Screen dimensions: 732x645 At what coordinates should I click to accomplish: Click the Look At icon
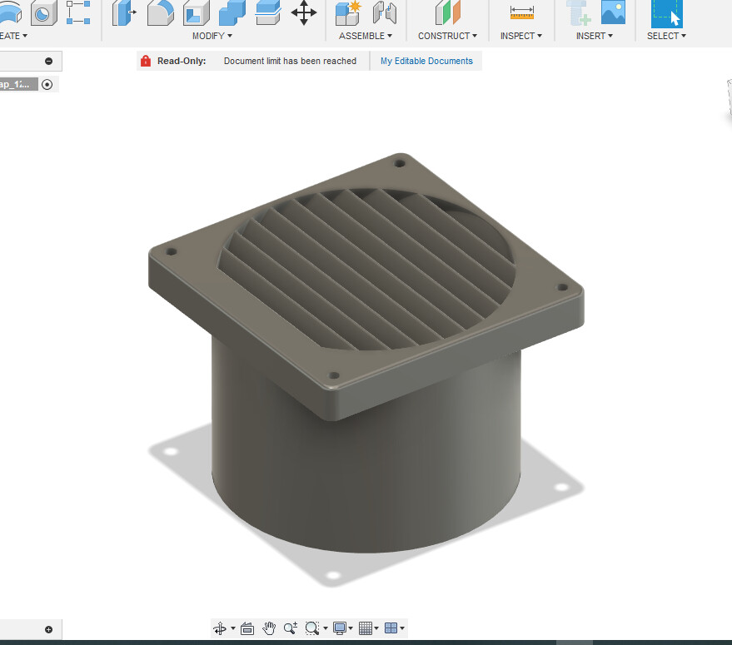(247, 628)
